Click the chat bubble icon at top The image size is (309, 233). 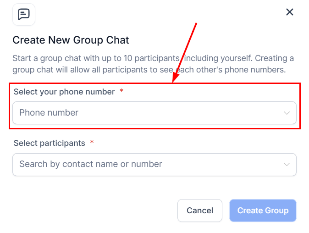24,14
